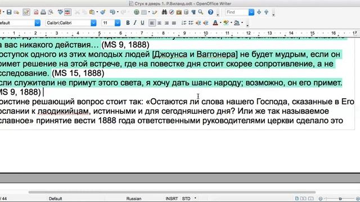The height and width of the screenshot is (202, 360).
Task: Open Undo history dropdown arrow
Action: 118,12
